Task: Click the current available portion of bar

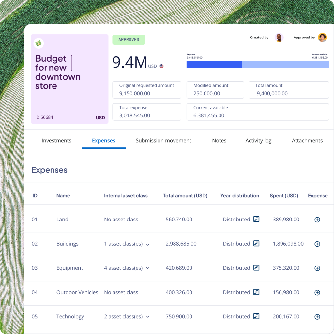Action: coord(285,64)
